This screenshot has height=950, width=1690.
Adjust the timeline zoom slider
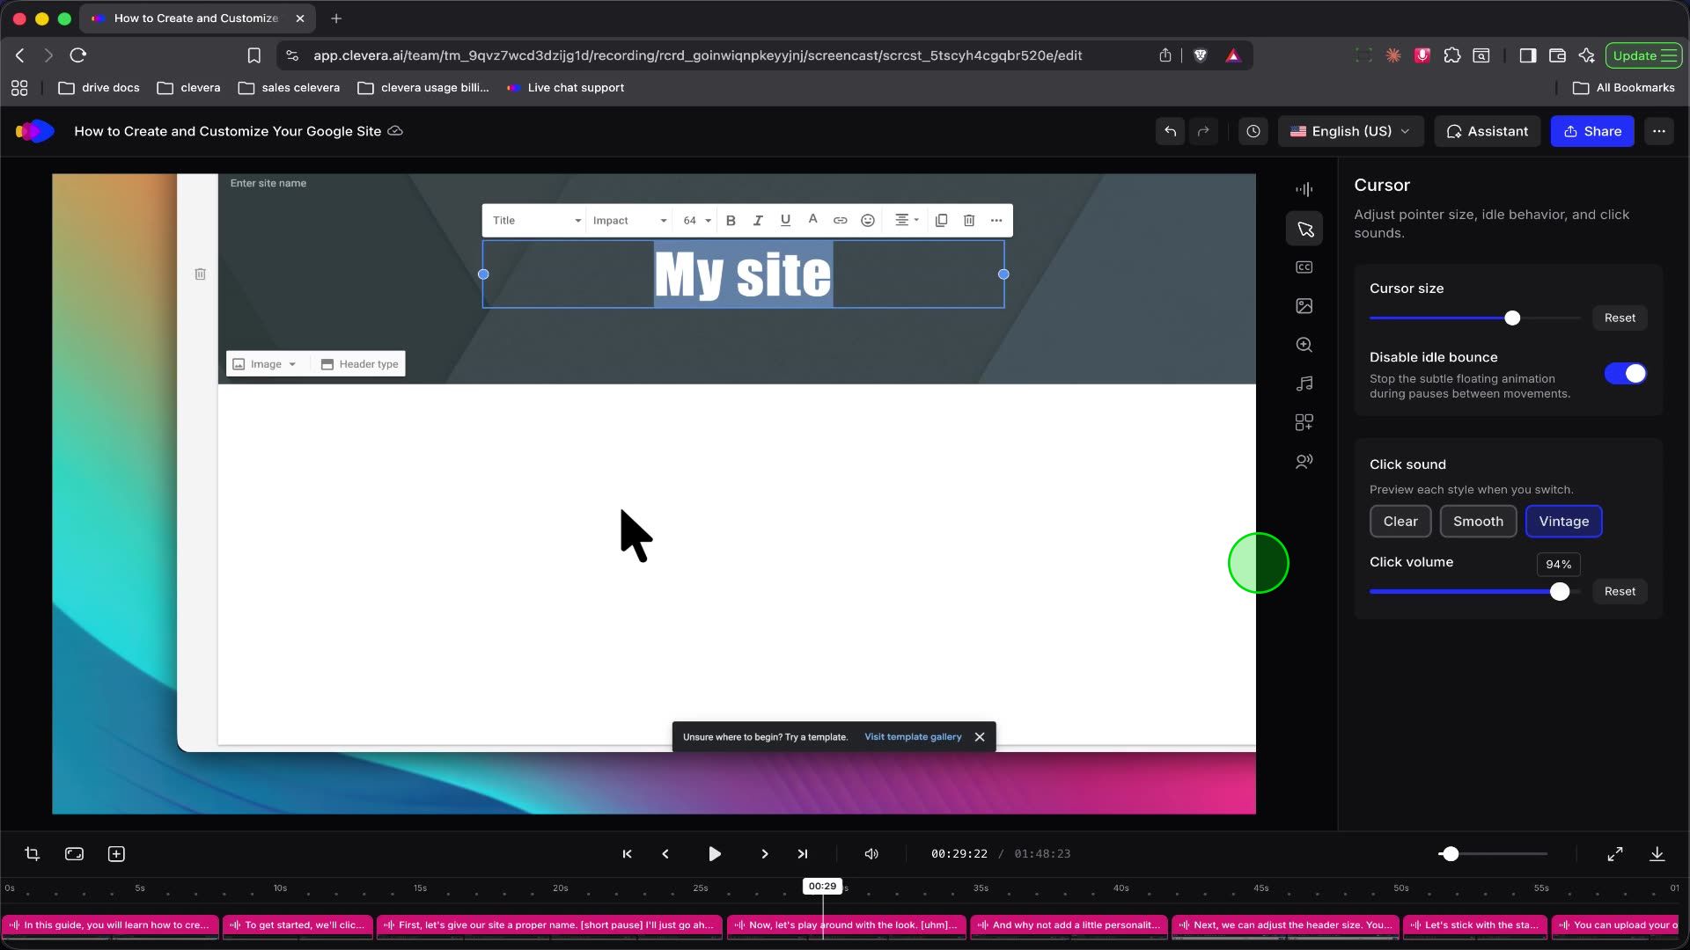pyautogui.click(x=1450, y=854)
